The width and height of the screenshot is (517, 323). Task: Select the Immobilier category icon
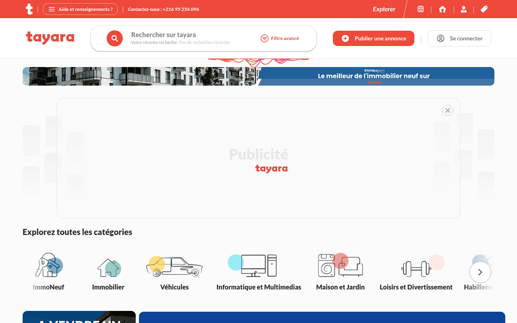[108, 266]
